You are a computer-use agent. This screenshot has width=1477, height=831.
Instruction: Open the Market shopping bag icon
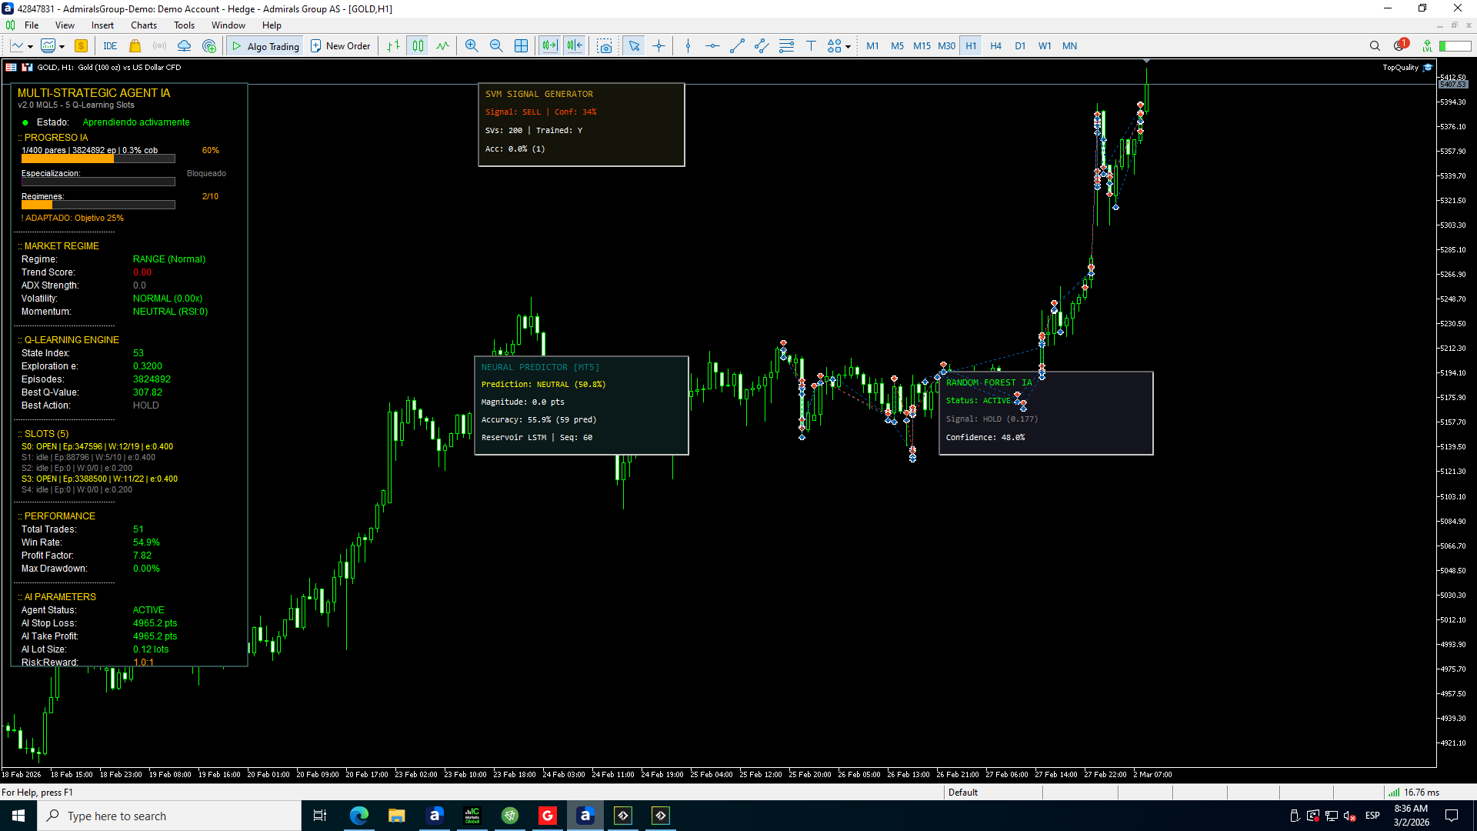(x=135, y=46)
